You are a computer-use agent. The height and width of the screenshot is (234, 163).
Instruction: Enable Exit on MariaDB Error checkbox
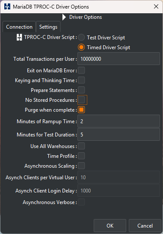pyautogui.click(x=81, y=70)
